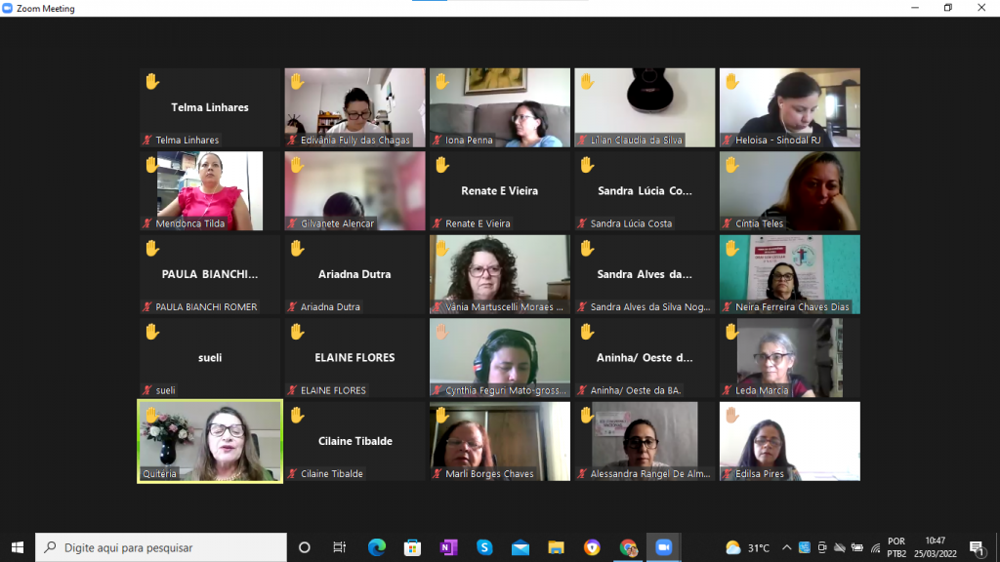This screenshot has height=562, width=1000.
Task: Click the 'Digite aqui para pesquisar' search box
Action: (161, 547)
